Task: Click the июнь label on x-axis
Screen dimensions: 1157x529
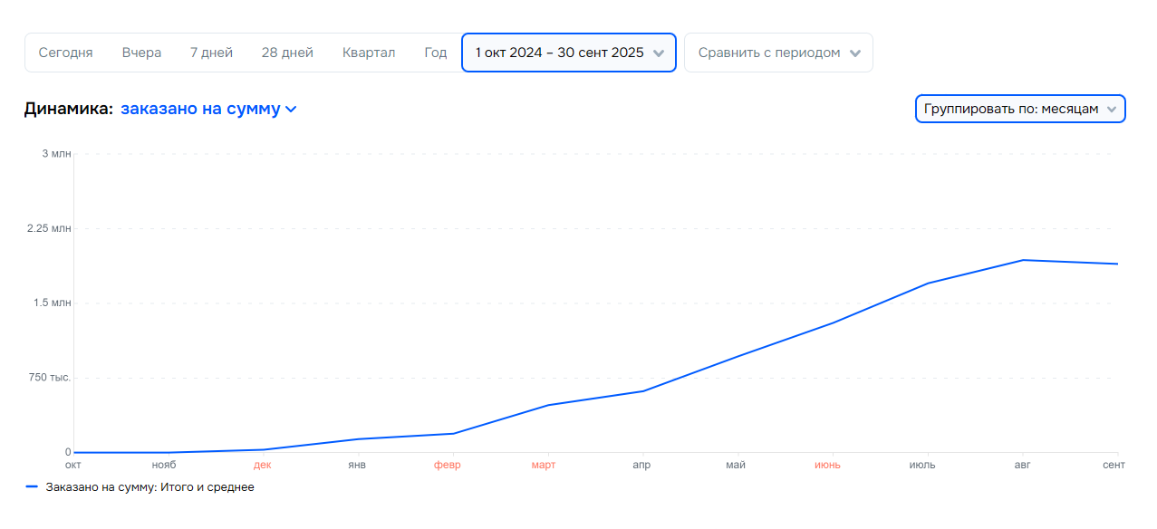Action: tap(827, 466)
